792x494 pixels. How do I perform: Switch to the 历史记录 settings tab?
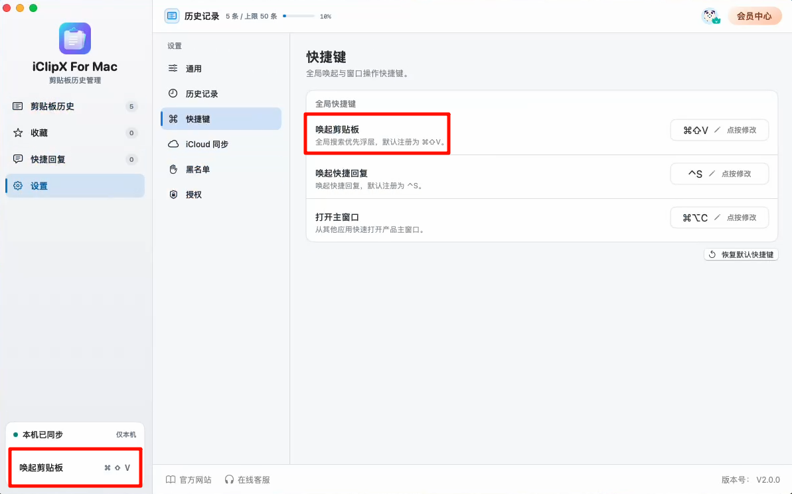[x=220, y=93]
